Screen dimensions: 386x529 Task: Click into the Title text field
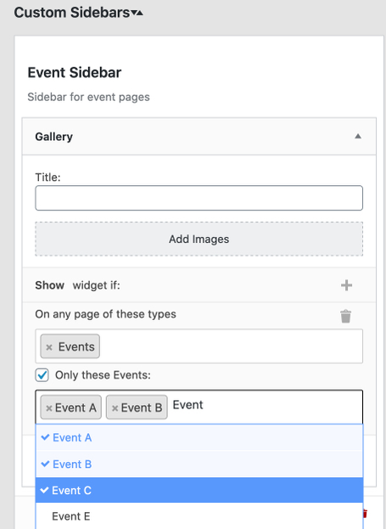tap(199, 198)
